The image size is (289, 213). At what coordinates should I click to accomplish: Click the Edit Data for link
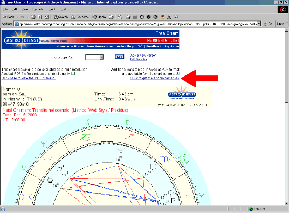click(139, 59)
